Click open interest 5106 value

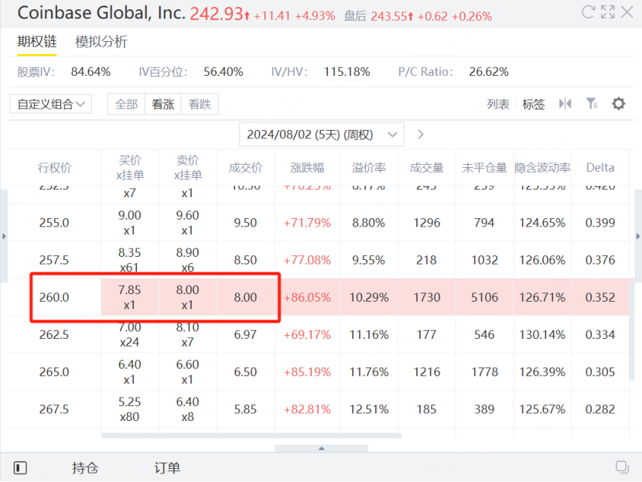(x=484, y=297)
